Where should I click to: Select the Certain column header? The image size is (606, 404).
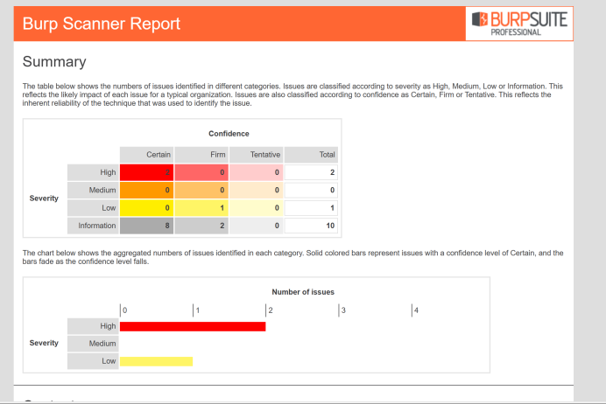click(x=147, y=155)
